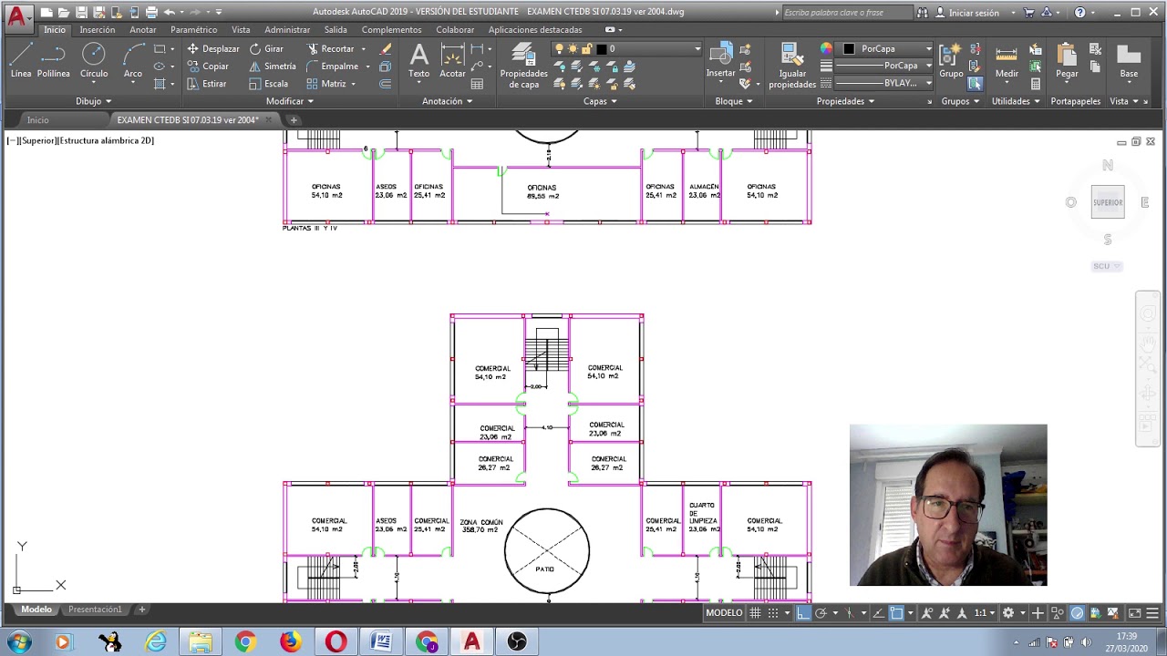The width and height of the screenshot is (1167, 656).
Task: Toggle the drawing grid display in status bar
Action: [x=755, y=613]
